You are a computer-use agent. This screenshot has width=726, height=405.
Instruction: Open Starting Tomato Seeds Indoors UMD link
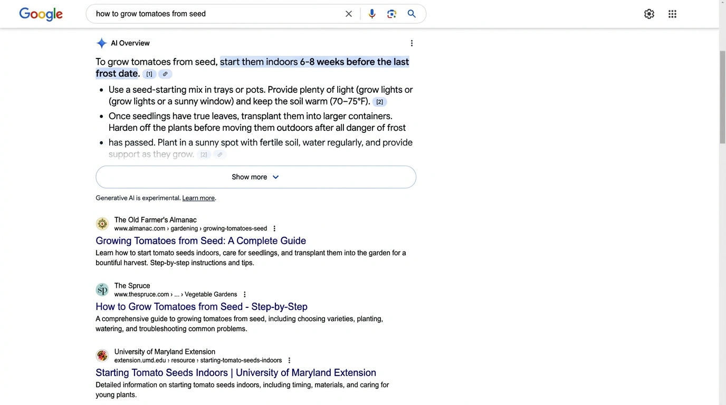(x=236, y=373)
